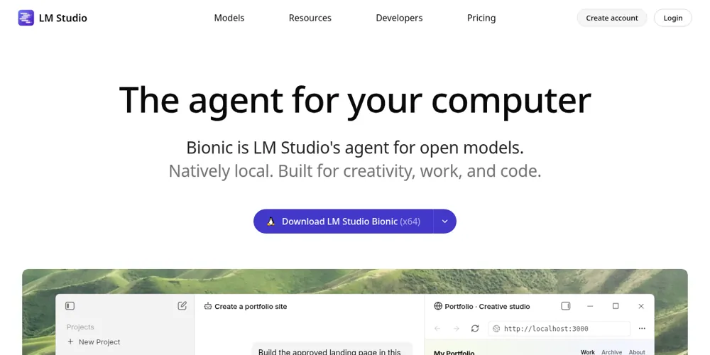Click the localhost:3000 address field
Image resolution: width=710 pixels, height=355 pixels.
(x=559, y=329)
